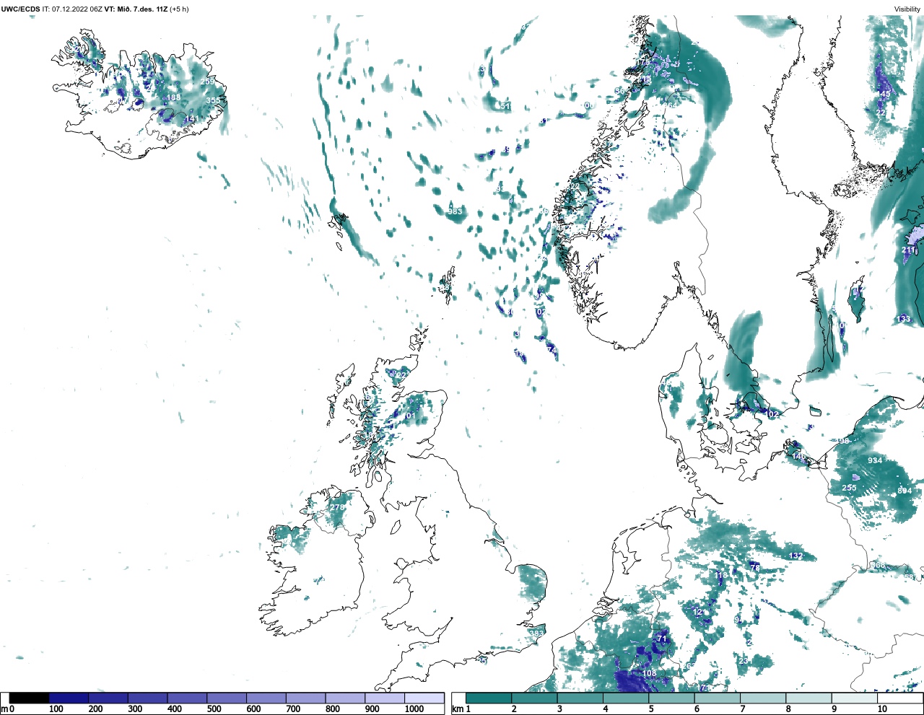This screenshot has height=715, width=924.
Task: Click the '500' tick label on meter scale
Action: (x=214, y=709)
